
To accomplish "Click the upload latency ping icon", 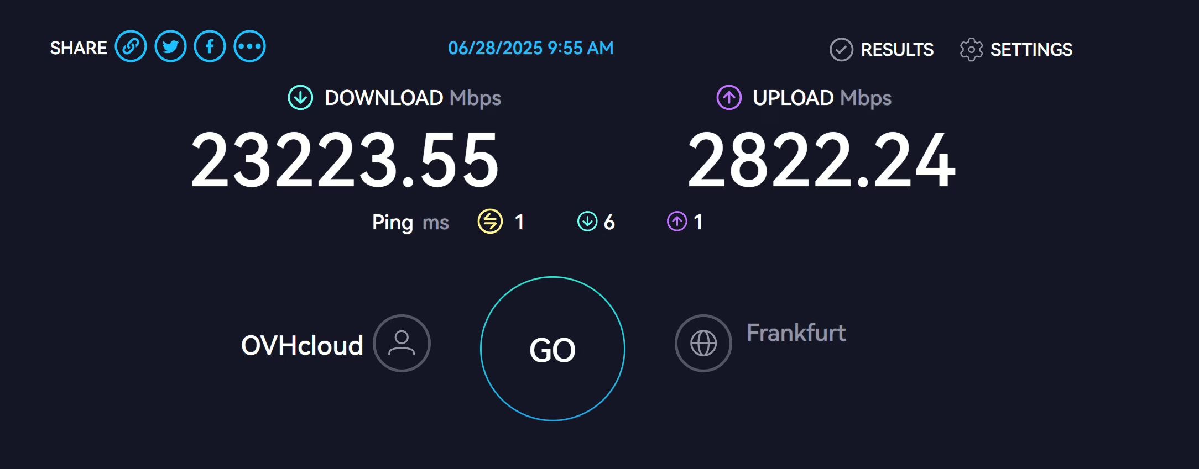I will click(677, 222).
